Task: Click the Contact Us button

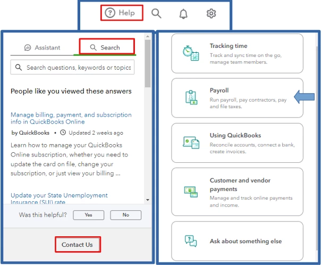Action: (77, 245)
